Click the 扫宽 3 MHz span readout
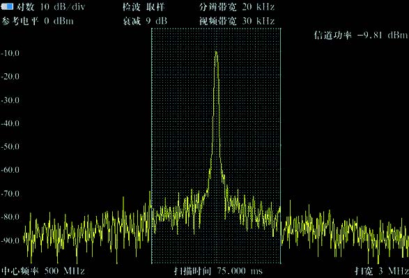The width and height of the screenshot is (409, 278). (x=381, y=271)
